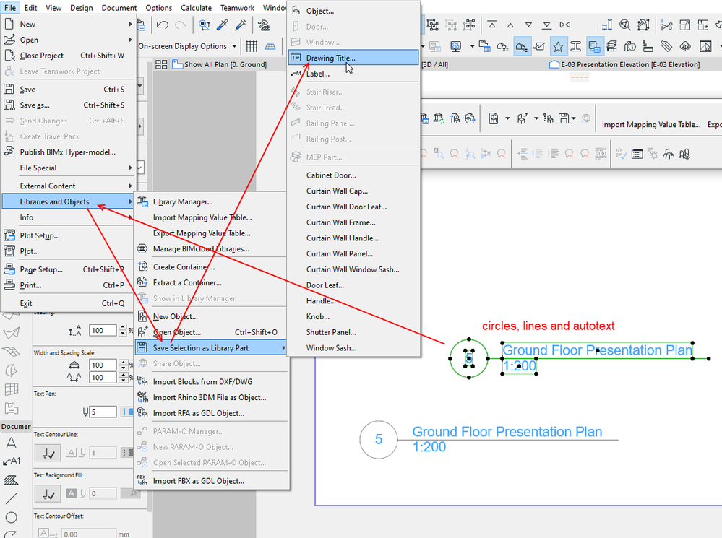This screenshot has height=538, width=722.
Task: Select the Pick Up Parameters eyedropper icon
Action: pyautogui.click(x=223, y=25)
